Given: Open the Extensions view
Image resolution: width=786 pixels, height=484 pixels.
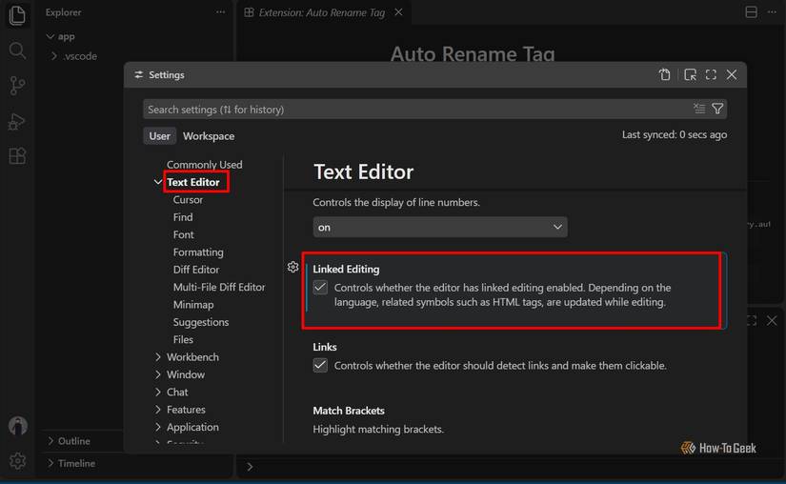Looking at the screenshot, I should [17, 156].
